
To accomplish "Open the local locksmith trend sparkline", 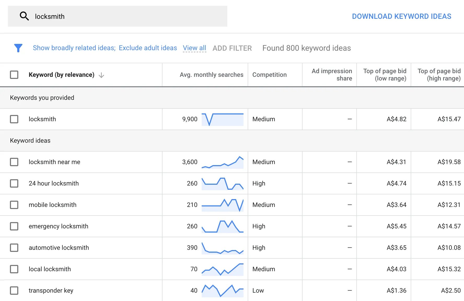I will pos(223,269).
